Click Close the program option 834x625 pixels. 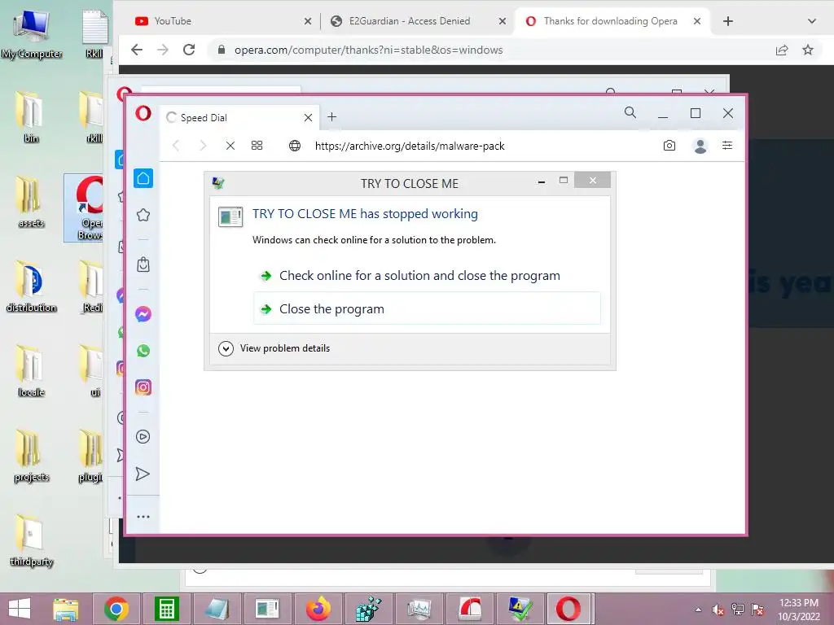[x=427, y=308]
